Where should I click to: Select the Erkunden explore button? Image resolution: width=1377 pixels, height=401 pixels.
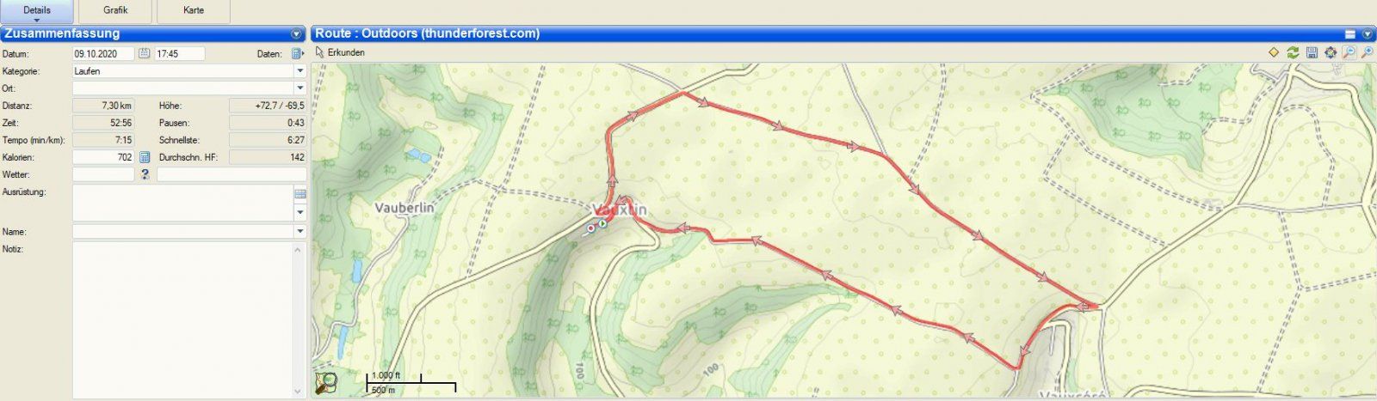coord(340,52)
